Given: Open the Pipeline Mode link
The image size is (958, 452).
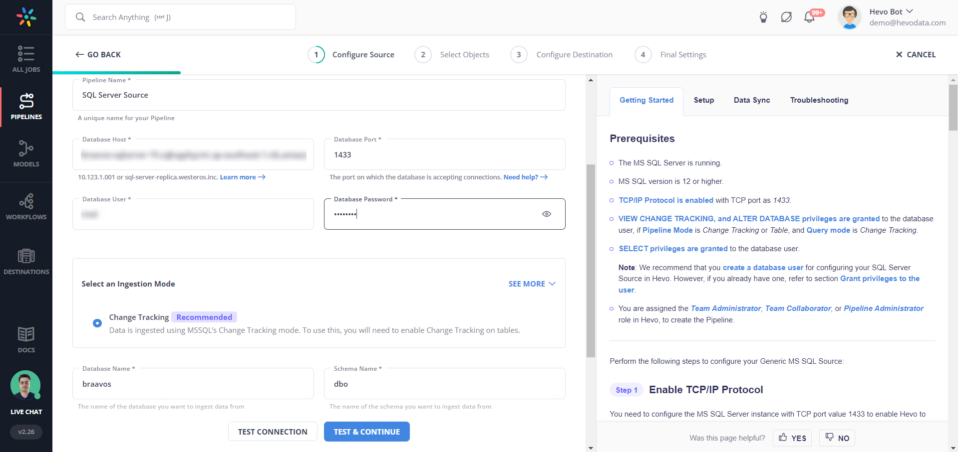Looking at the screenshot, I should point(667,230).
